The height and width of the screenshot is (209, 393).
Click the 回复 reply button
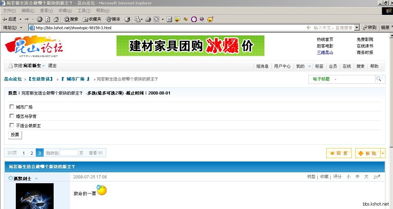[339, 153]
